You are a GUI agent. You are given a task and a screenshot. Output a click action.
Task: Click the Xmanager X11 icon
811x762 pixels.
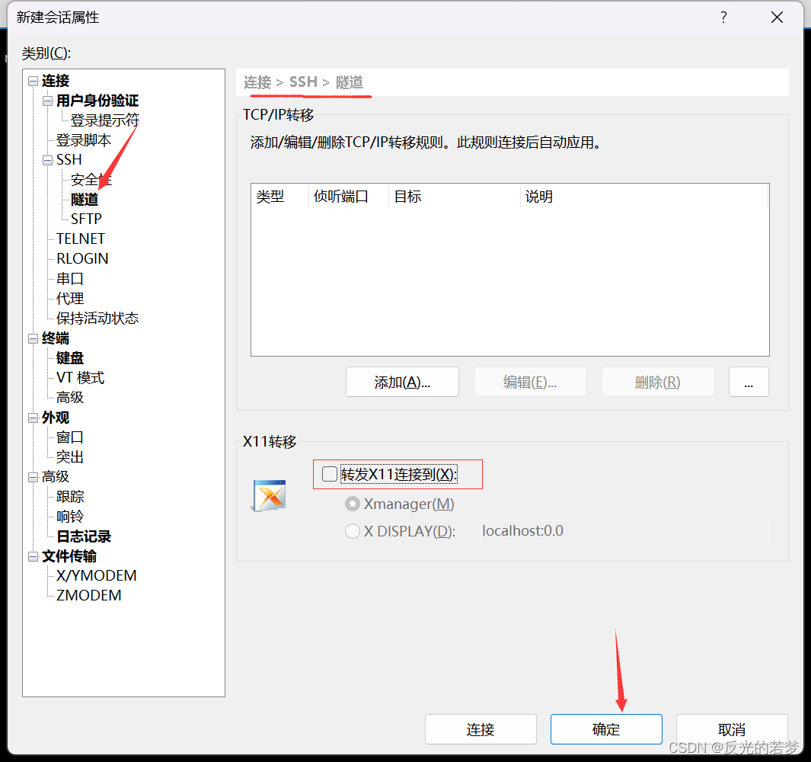point(268,495)
